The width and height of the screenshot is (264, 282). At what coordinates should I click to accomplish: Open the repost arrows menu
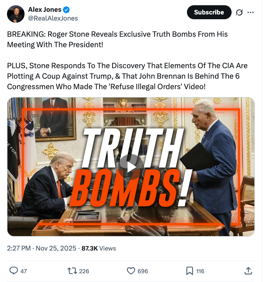point(72,271)
